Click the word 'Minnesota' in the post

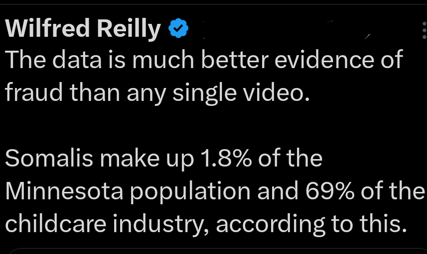61,191
